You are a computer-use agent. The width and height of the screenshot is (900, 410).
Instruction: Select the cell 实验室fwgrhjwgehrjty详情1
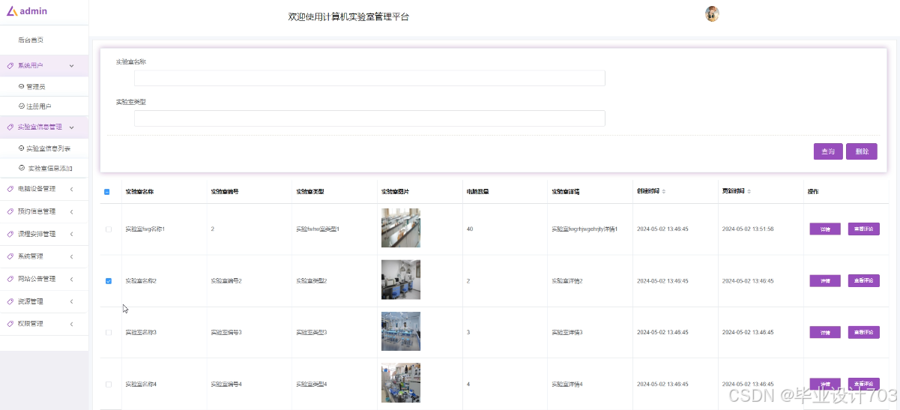click(x=585, y=229)
